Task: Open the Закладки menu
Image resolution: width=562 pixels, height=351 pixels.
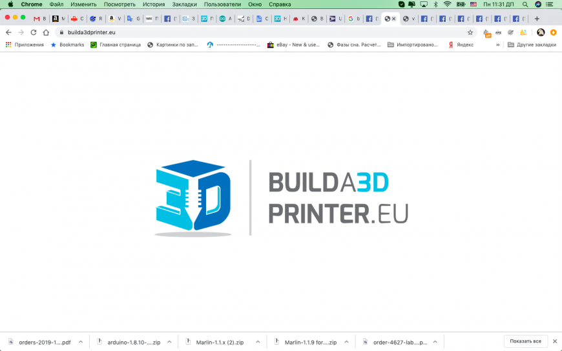Action: click(x=184, y=5)
